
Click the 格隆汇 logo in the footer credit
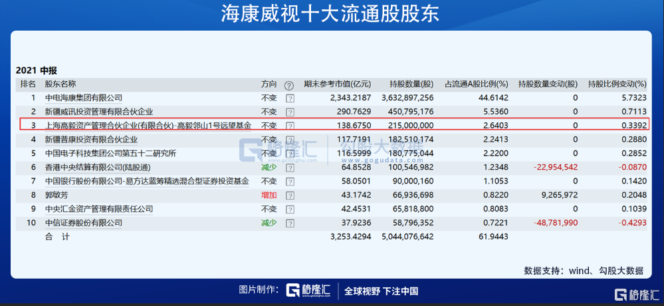(308, 290)
